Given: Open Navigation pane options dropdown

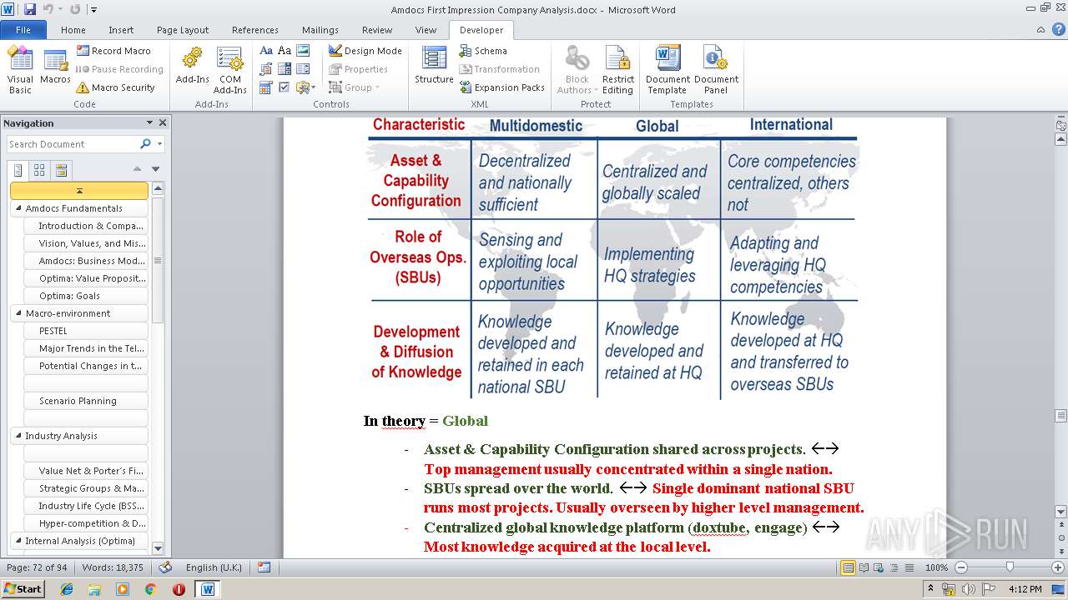Looking at the screenshot, I should coord(149,122).
